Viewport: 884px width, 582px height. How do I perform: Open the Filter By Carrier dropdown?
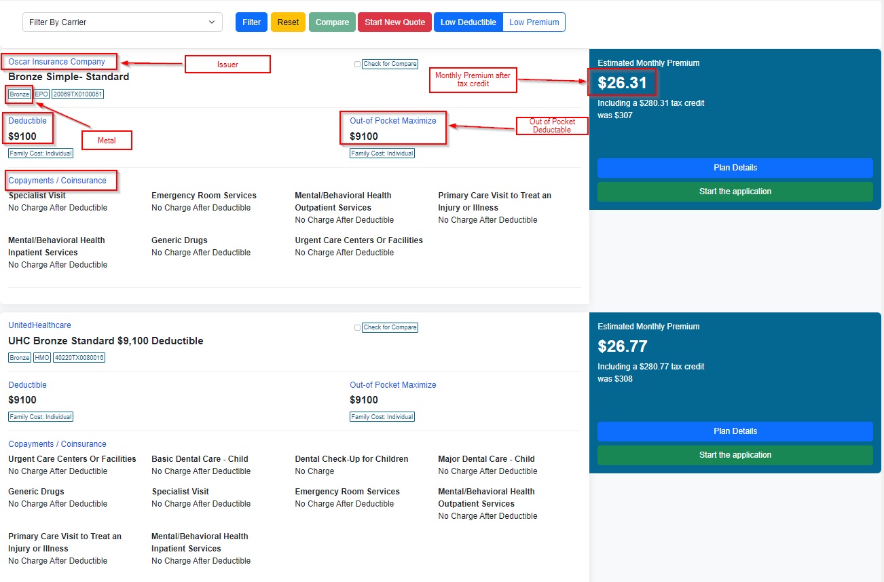coord(122,22)
